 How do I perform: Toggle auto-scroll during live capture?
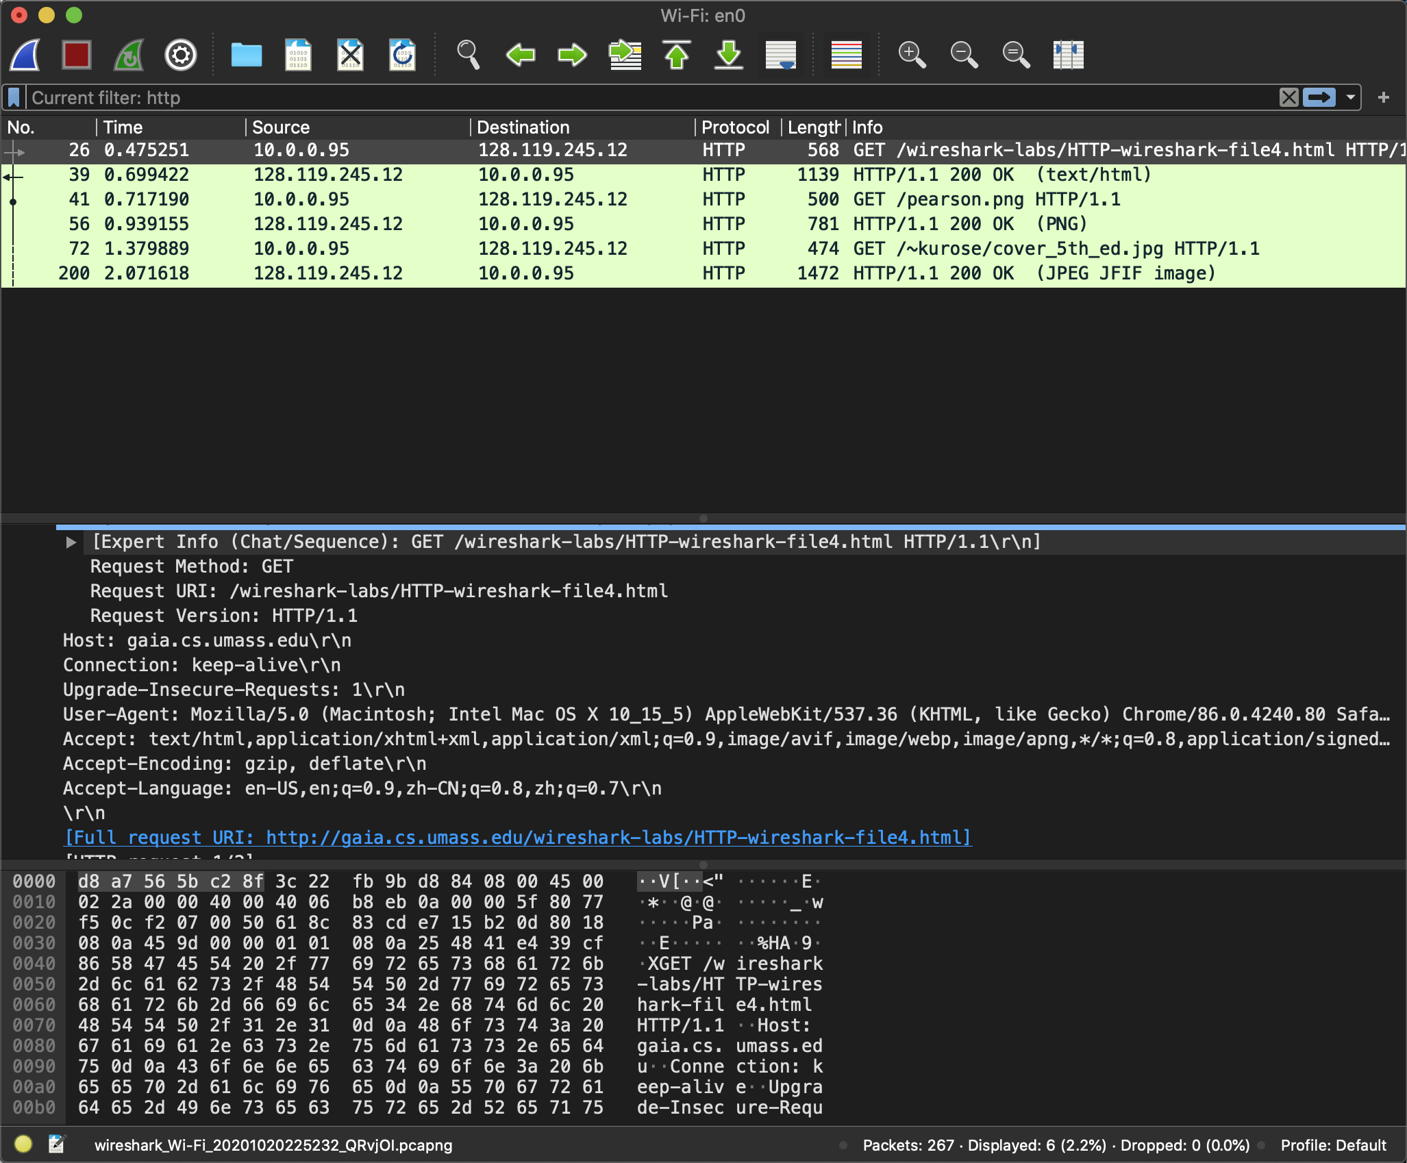(781, 55)
